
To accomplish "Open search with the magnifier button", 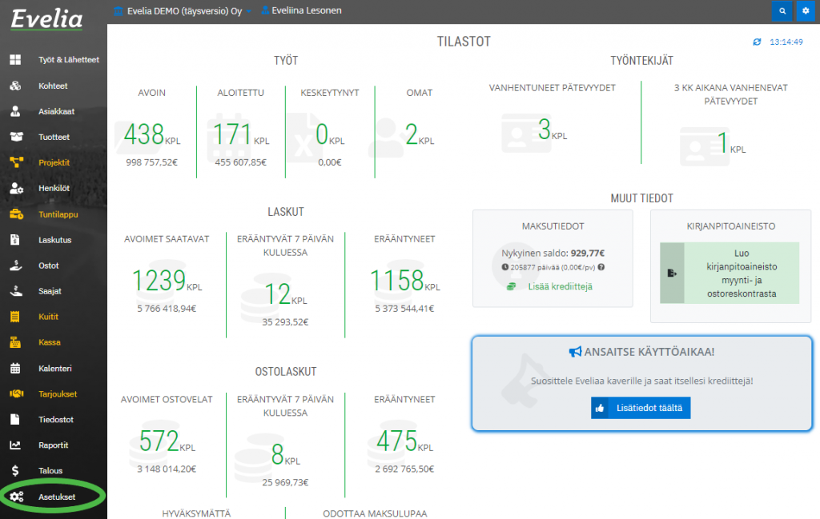I will pyautogui.click(x=782, y=10).
